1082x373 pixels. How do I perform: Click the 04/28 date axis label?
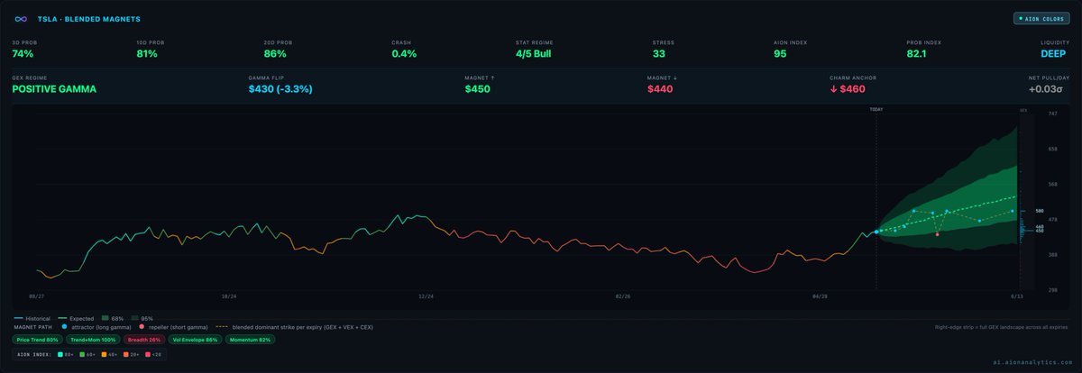tap(820, 296)
